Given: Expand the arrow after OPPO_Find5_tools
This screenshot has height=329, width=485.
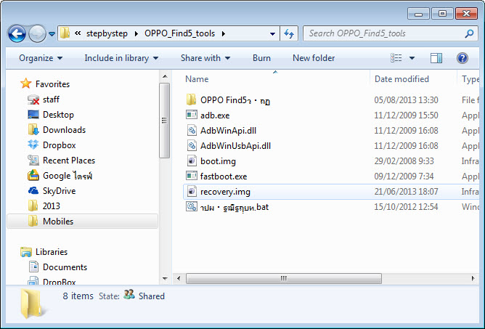Looking at the screenshot, I should [224, 33].
